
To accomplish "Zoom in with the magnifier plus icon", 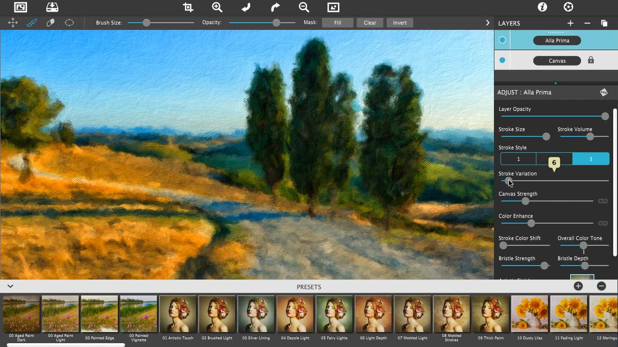I will 217,7.
